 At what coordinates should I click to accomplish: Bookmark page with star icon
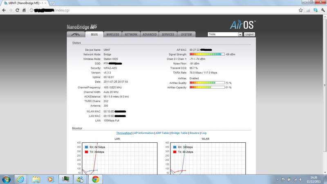(300, 10)
